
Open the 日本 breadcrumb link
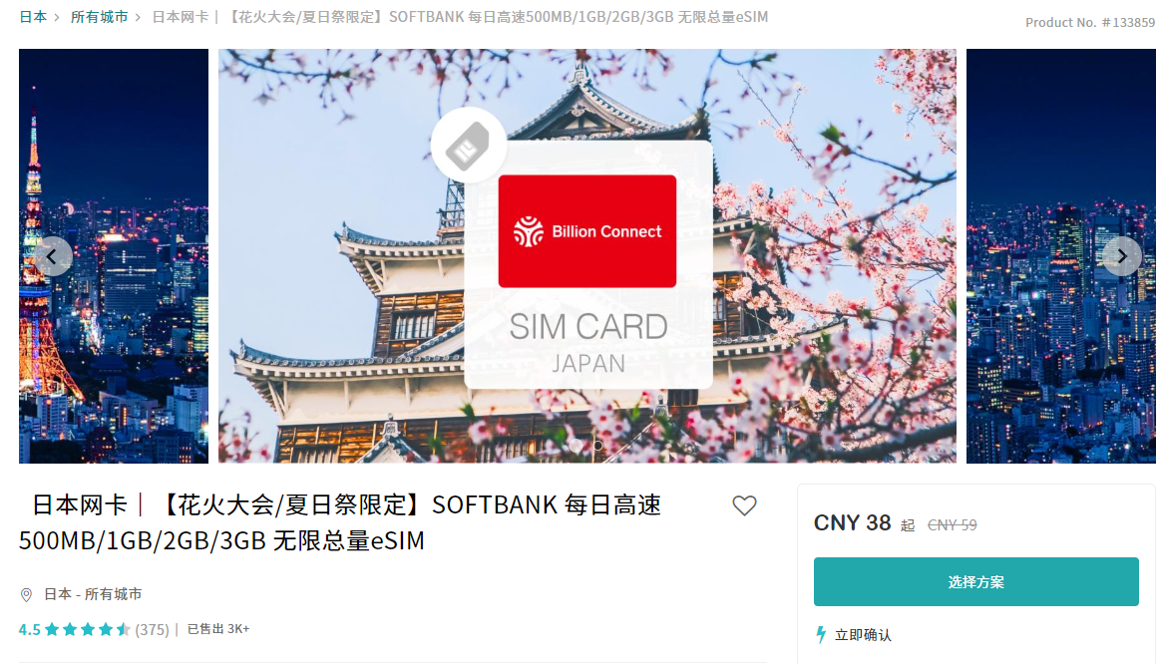coord(33,16)
